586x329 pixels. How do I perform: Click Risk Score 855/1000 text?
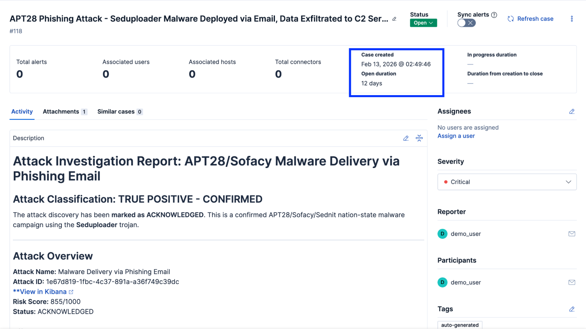(47, 302)
